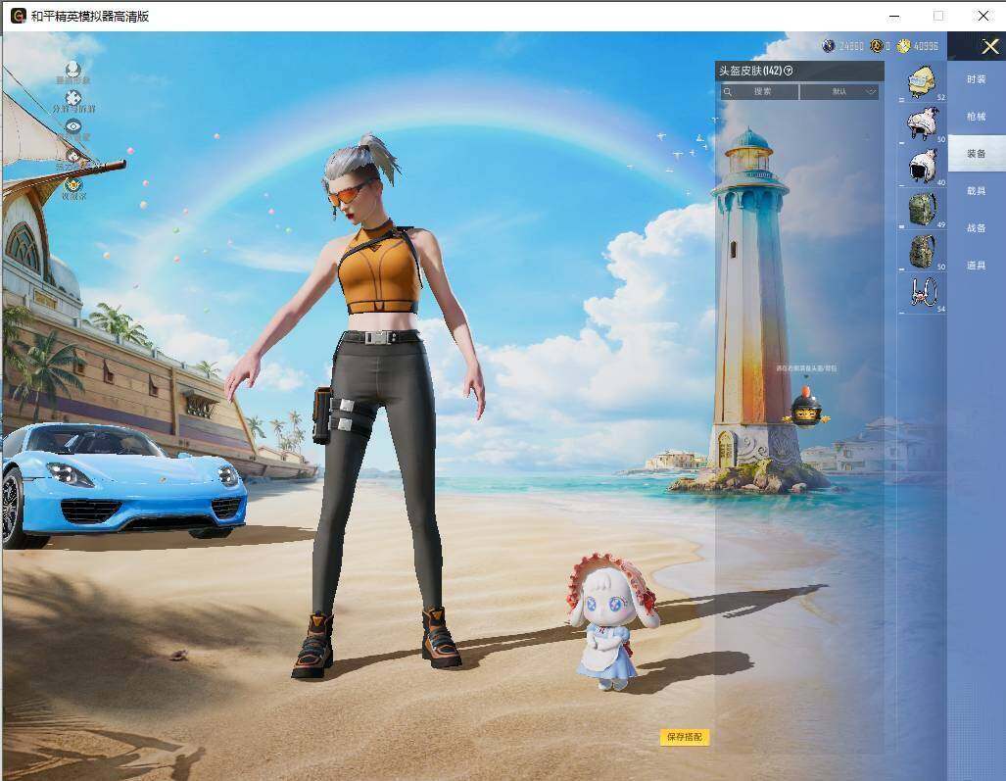
Task: Click the 头盔皮肤(142) panel title
Action: (750, 71)
